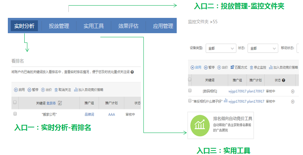Expand the 状态 filter dropdown
Image resolution: width=303 pixels, height=155 pixels.
[262, 48]
